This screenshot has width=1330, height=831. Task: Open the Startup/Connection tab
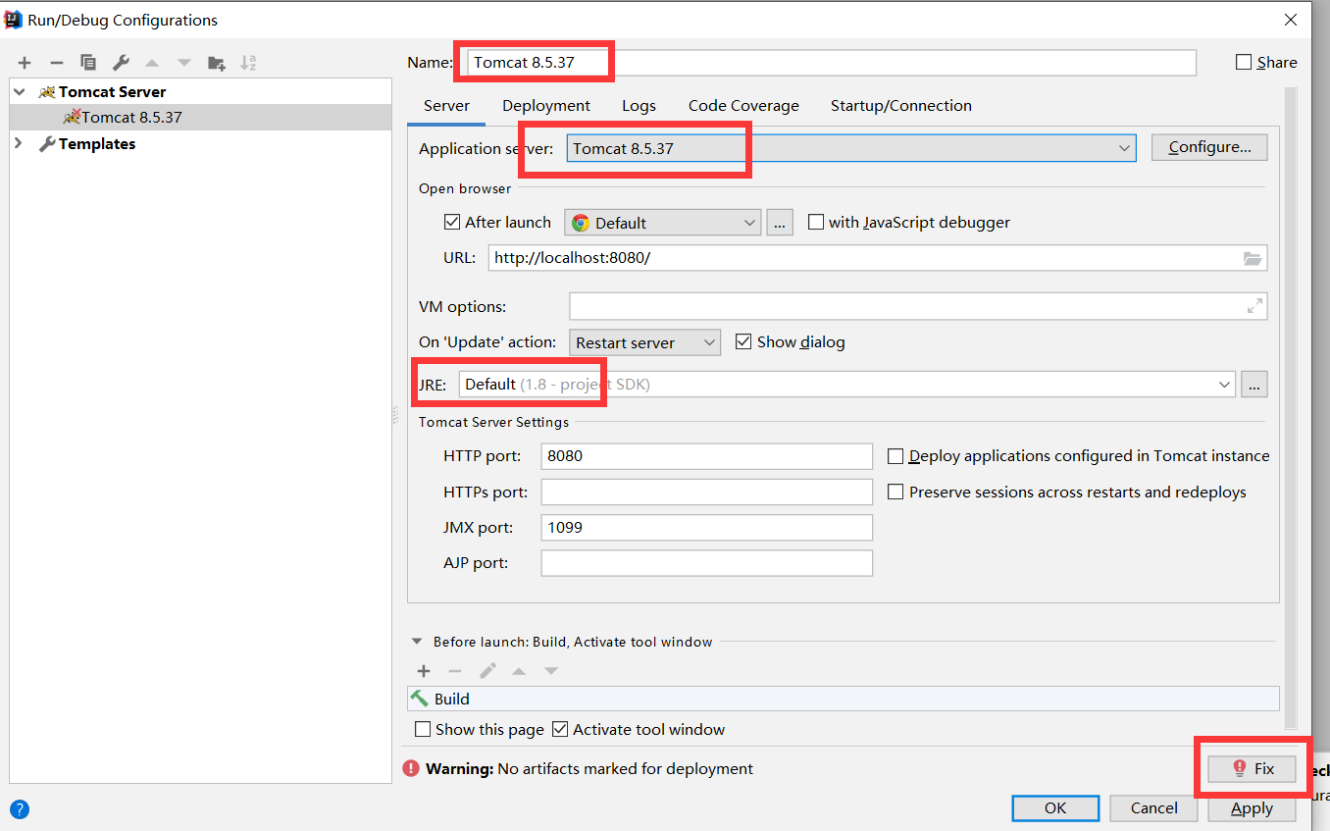tap(901, 106)
